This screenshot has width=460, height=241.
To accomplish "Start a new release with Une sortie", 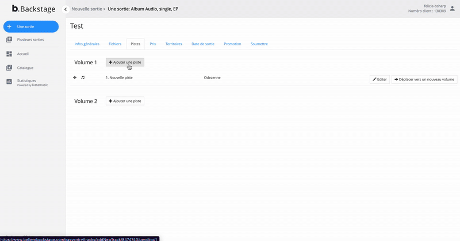I will (31, 26).
